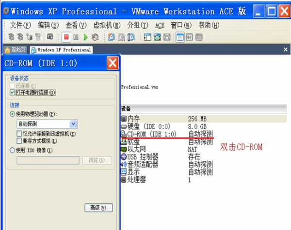The height and width of the screenshot is (230, 291).
Task: Click the 以太网 ethernet device icon
Action: [124, 149]
